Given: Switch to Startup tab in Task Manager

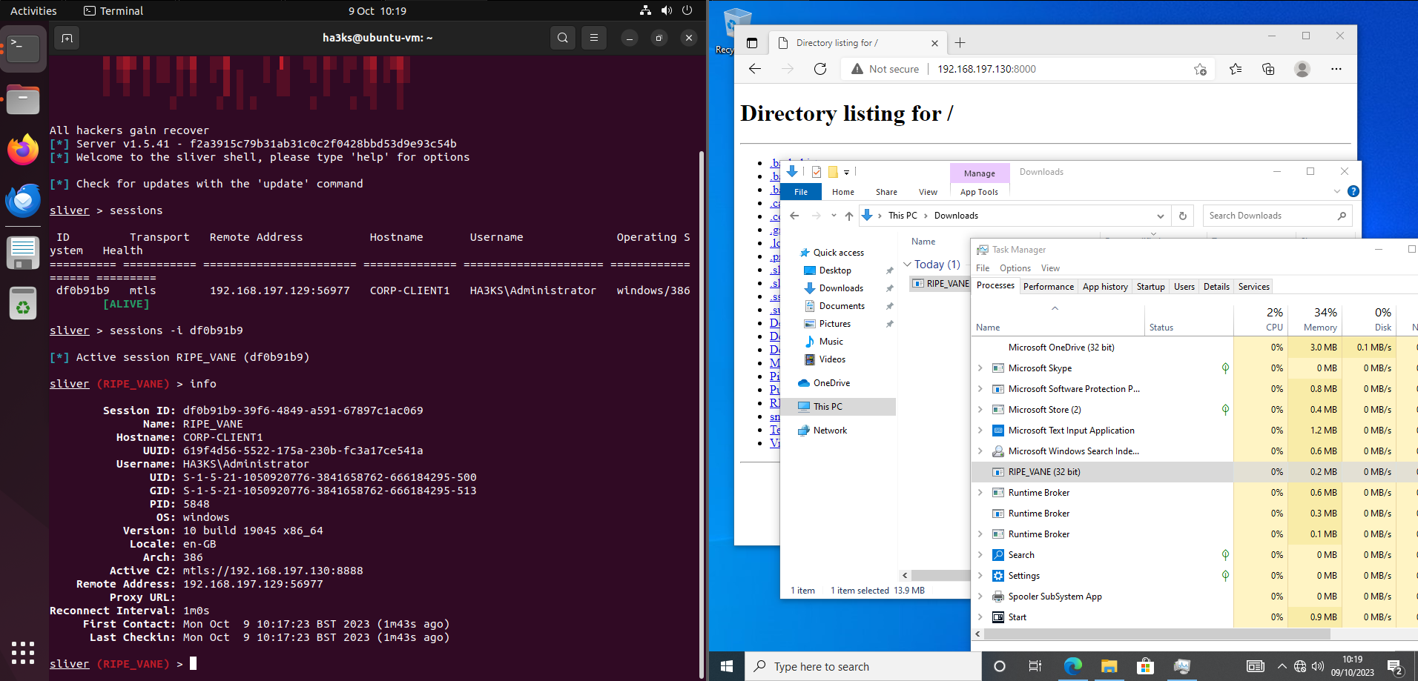Looking at the screenshot, I should click(1150, 287).
